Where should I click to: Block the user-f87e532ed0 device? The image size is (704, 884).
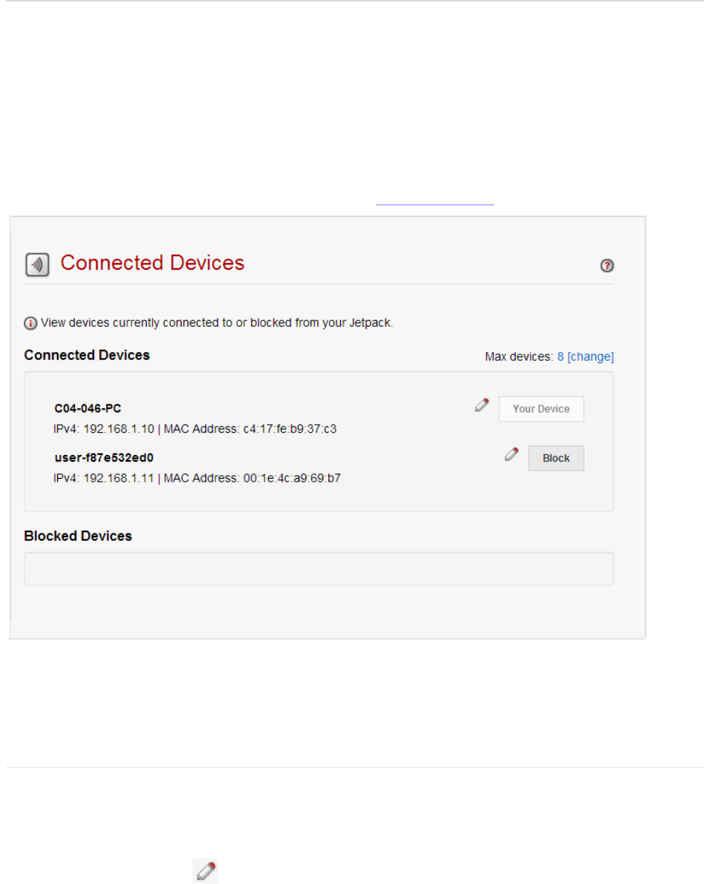[x=556, y=458]
